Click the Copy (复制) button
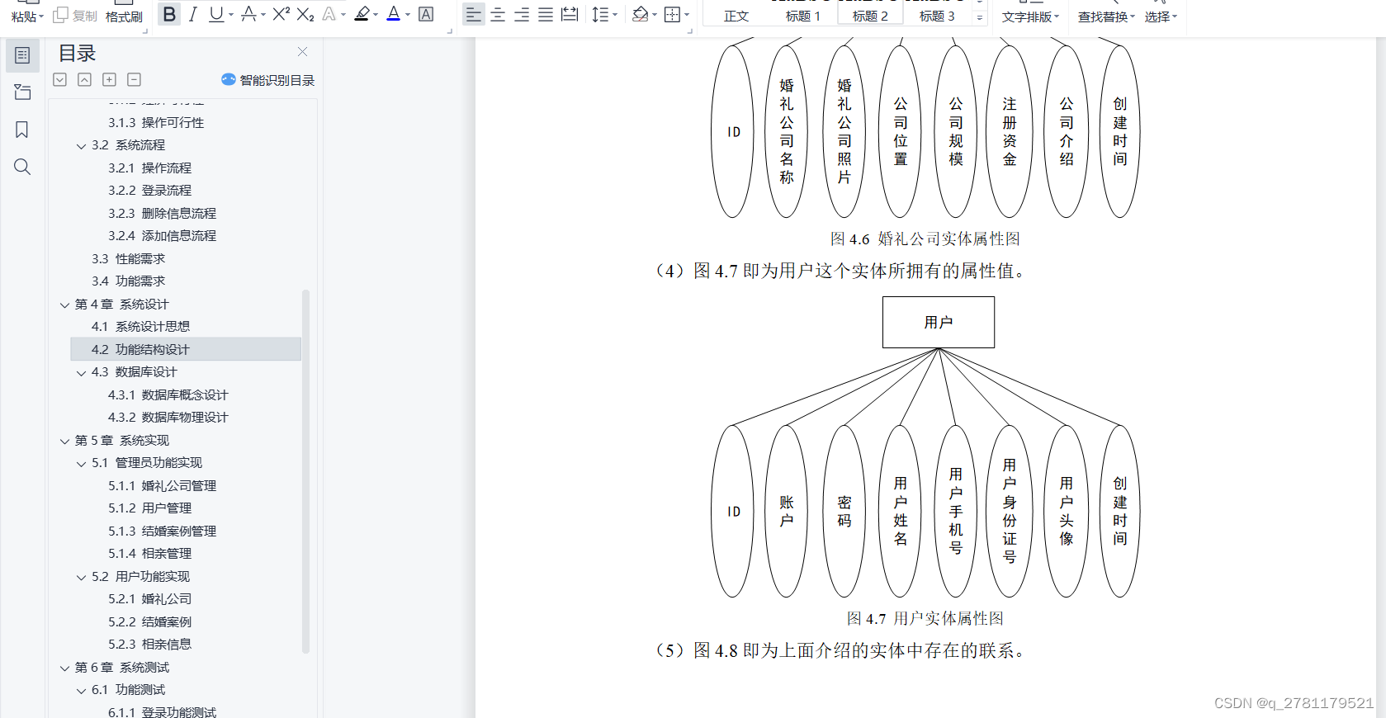This screenshot has width=1386, height=718. 75,16
